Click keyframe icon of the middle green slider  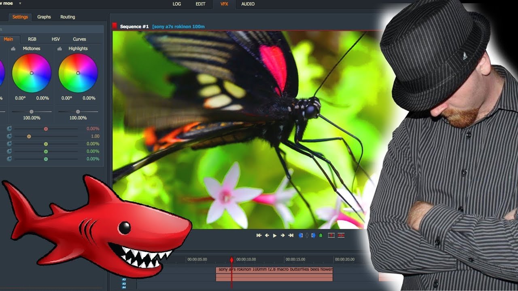(x=9, y=151)
